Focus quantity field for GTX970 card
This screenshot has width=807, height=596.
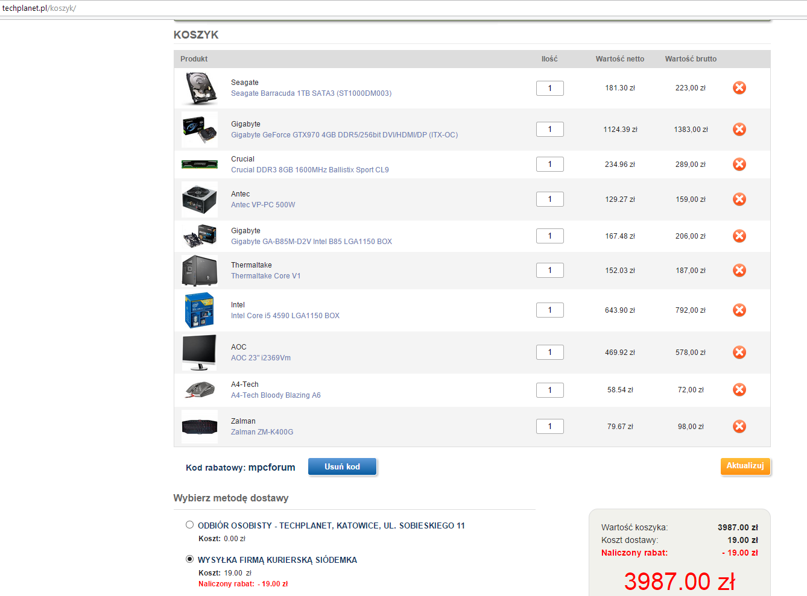coord(550,130)
